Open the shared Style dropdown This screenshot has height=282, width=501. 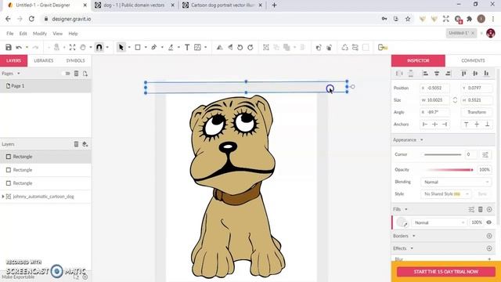coord(445,194)
